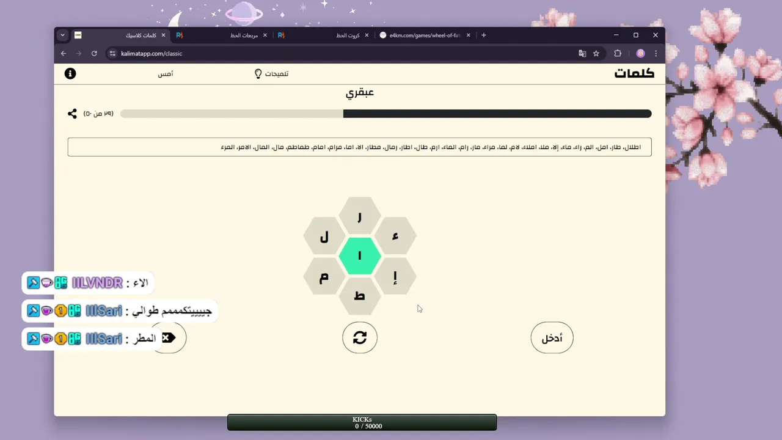This screenshot has height=440, width=782.
Task: Select the hexagon letter إ
Action: [x=395, y=276]
